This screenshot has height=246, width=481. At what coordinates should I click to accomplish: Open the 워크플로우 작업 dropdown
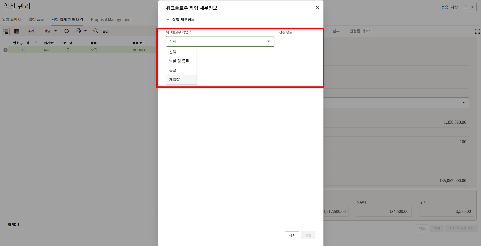[220, 41]
